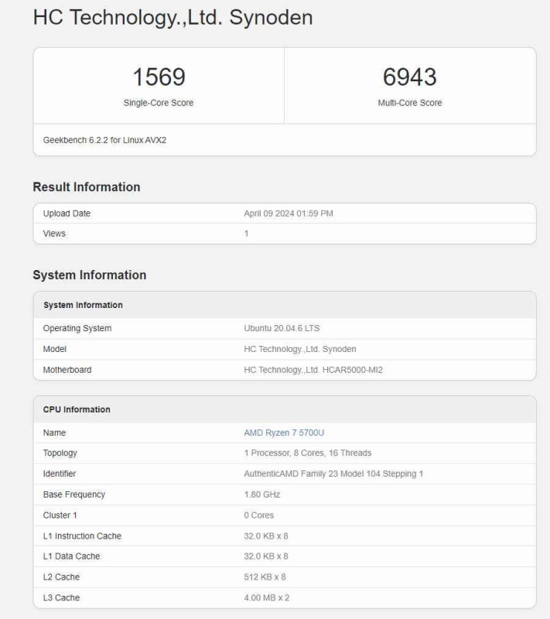Click the 'CPU Information' table header

[x=77, y=409]
